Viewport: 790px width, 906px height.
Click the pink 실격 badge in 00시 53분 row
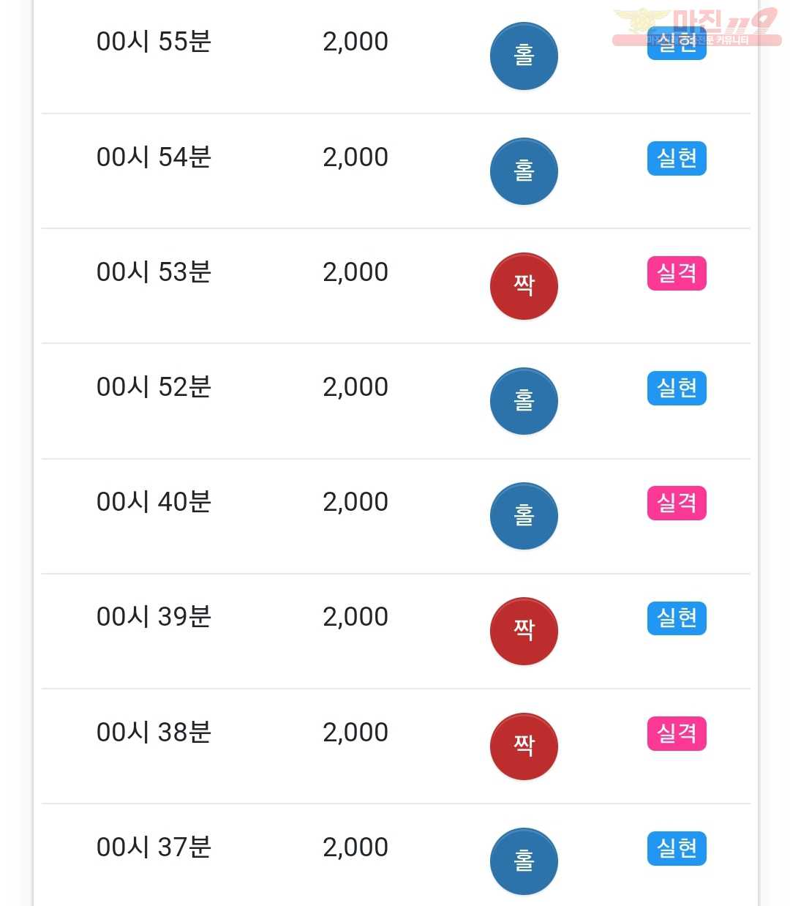[x=677, y=273]
